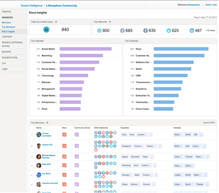Click Tim Wirth's YouTube network icon
This screenshot has height=193, width=219.
pos(103,177)
